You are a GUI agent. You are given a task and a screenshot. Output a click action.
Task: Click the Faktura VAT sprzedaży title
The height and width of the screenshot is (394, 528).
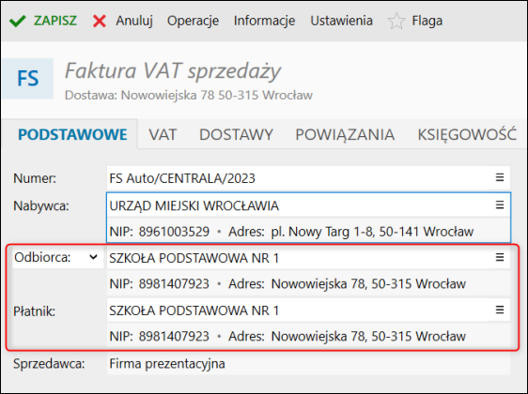tap(173, 71)
